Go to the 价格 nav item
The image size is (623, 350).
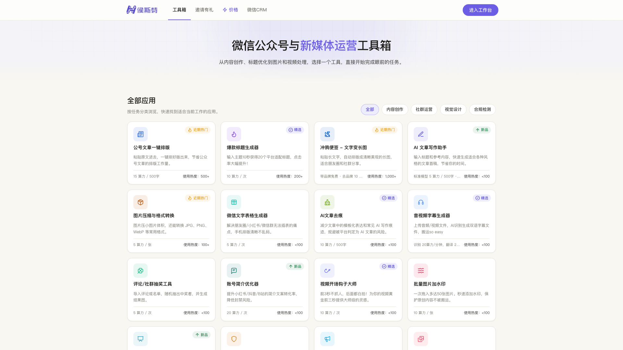230,10
